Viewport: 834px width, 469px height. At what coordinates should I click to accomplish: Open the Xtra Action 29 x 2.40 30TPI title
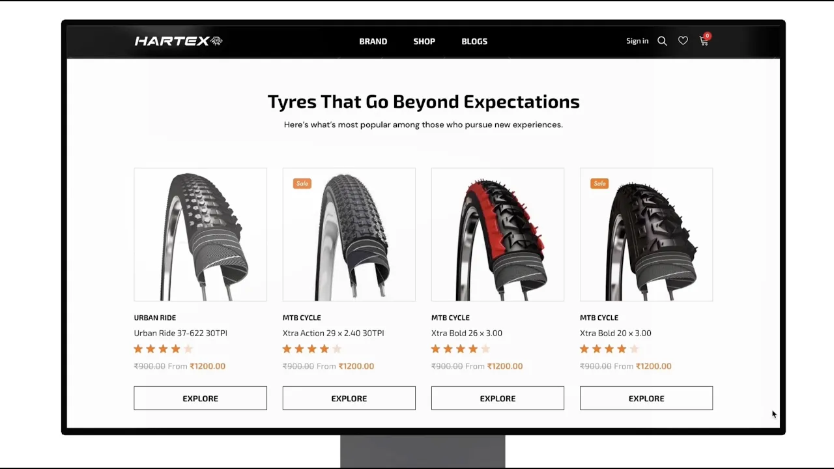(333, 333)
